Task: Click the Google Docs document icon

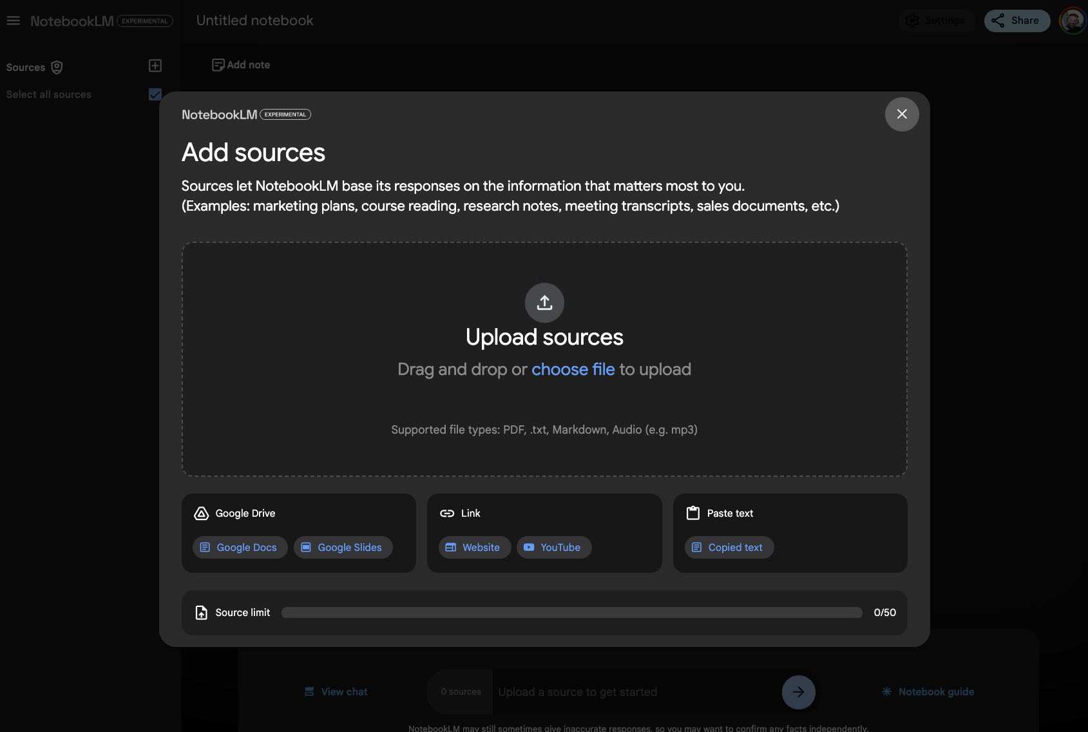Action: pyautogui.click(x=205, y=547)
